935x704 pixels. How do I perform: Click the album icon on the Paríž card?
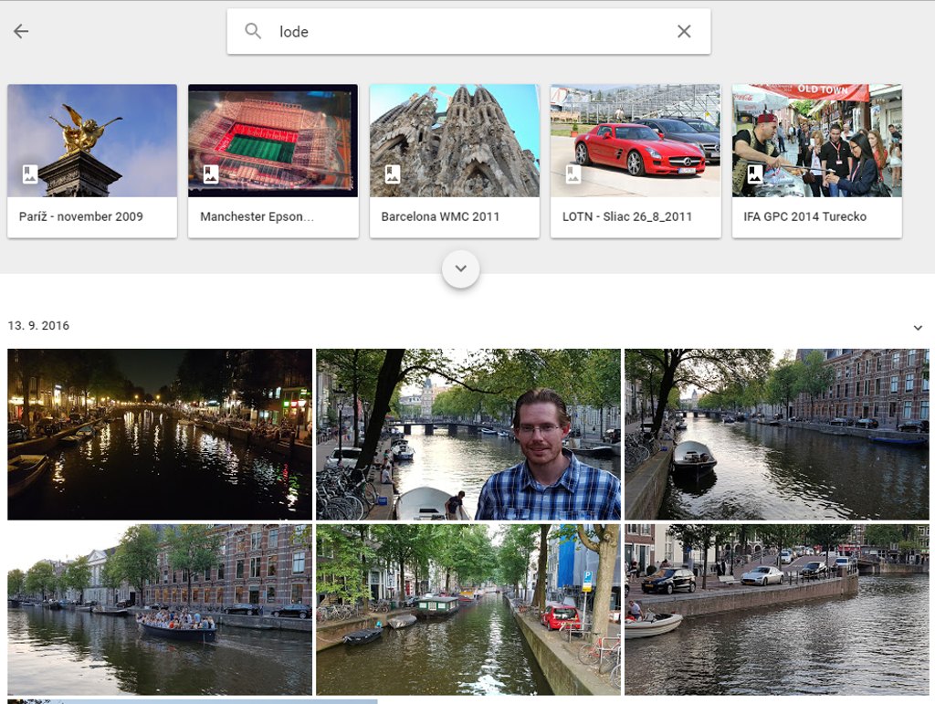[30, 174]
